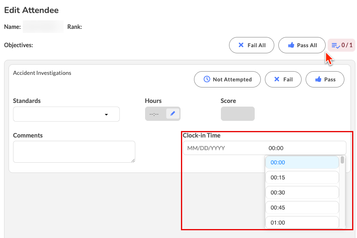Image resolution: width=357 pixels, height=238 pixels.
Task: Select 00:00 from the time list
Action: pos(302,162)
